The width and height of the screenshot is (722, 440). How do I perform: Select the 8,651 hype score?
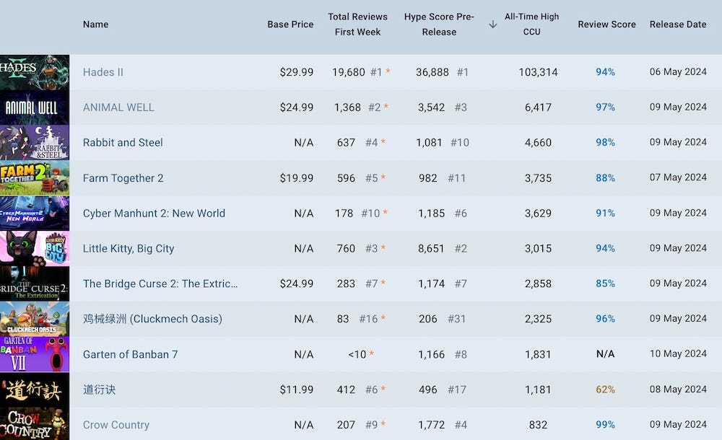(x=431, y=249)
